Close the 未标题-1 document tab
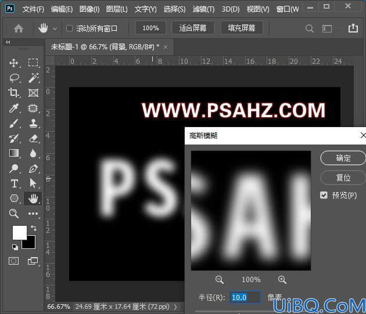366x314 pixels. coord(166,47)
